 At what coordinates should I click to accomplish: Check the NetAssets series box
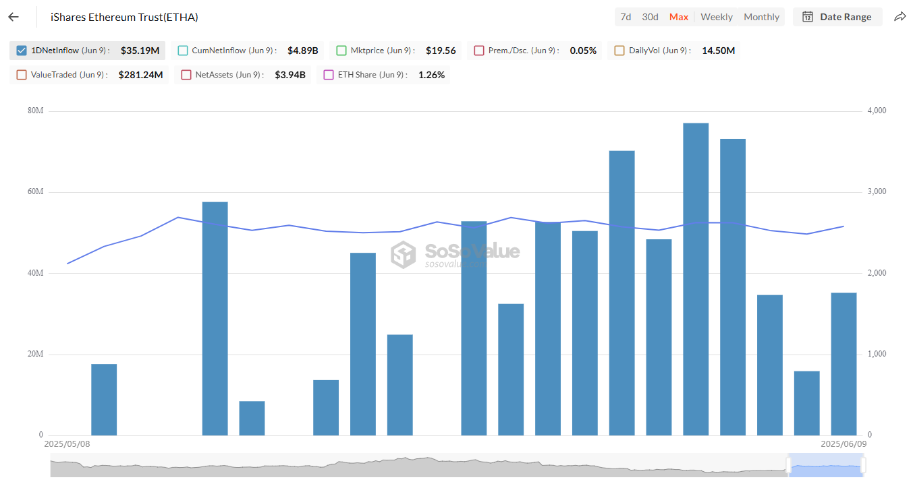click(x=186, y=75)
